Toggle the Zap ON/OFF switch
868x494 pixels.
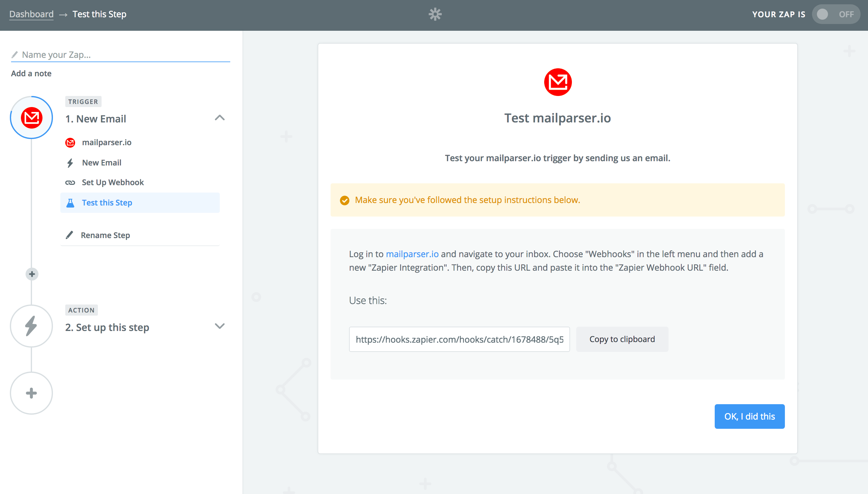[836, 14]
